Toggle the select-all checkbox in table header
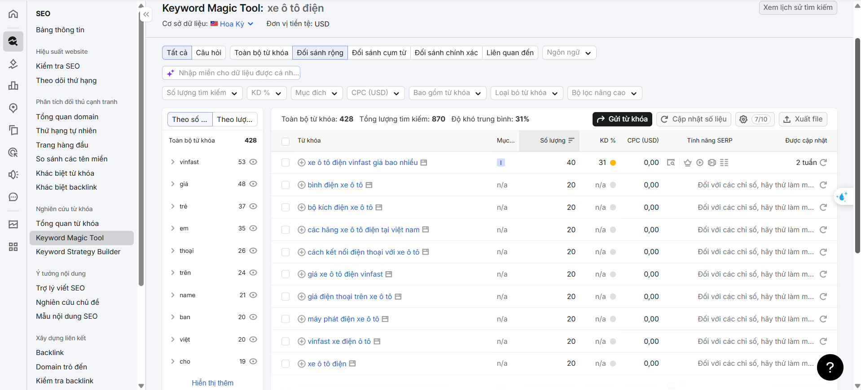 click(x=286, y=141)
